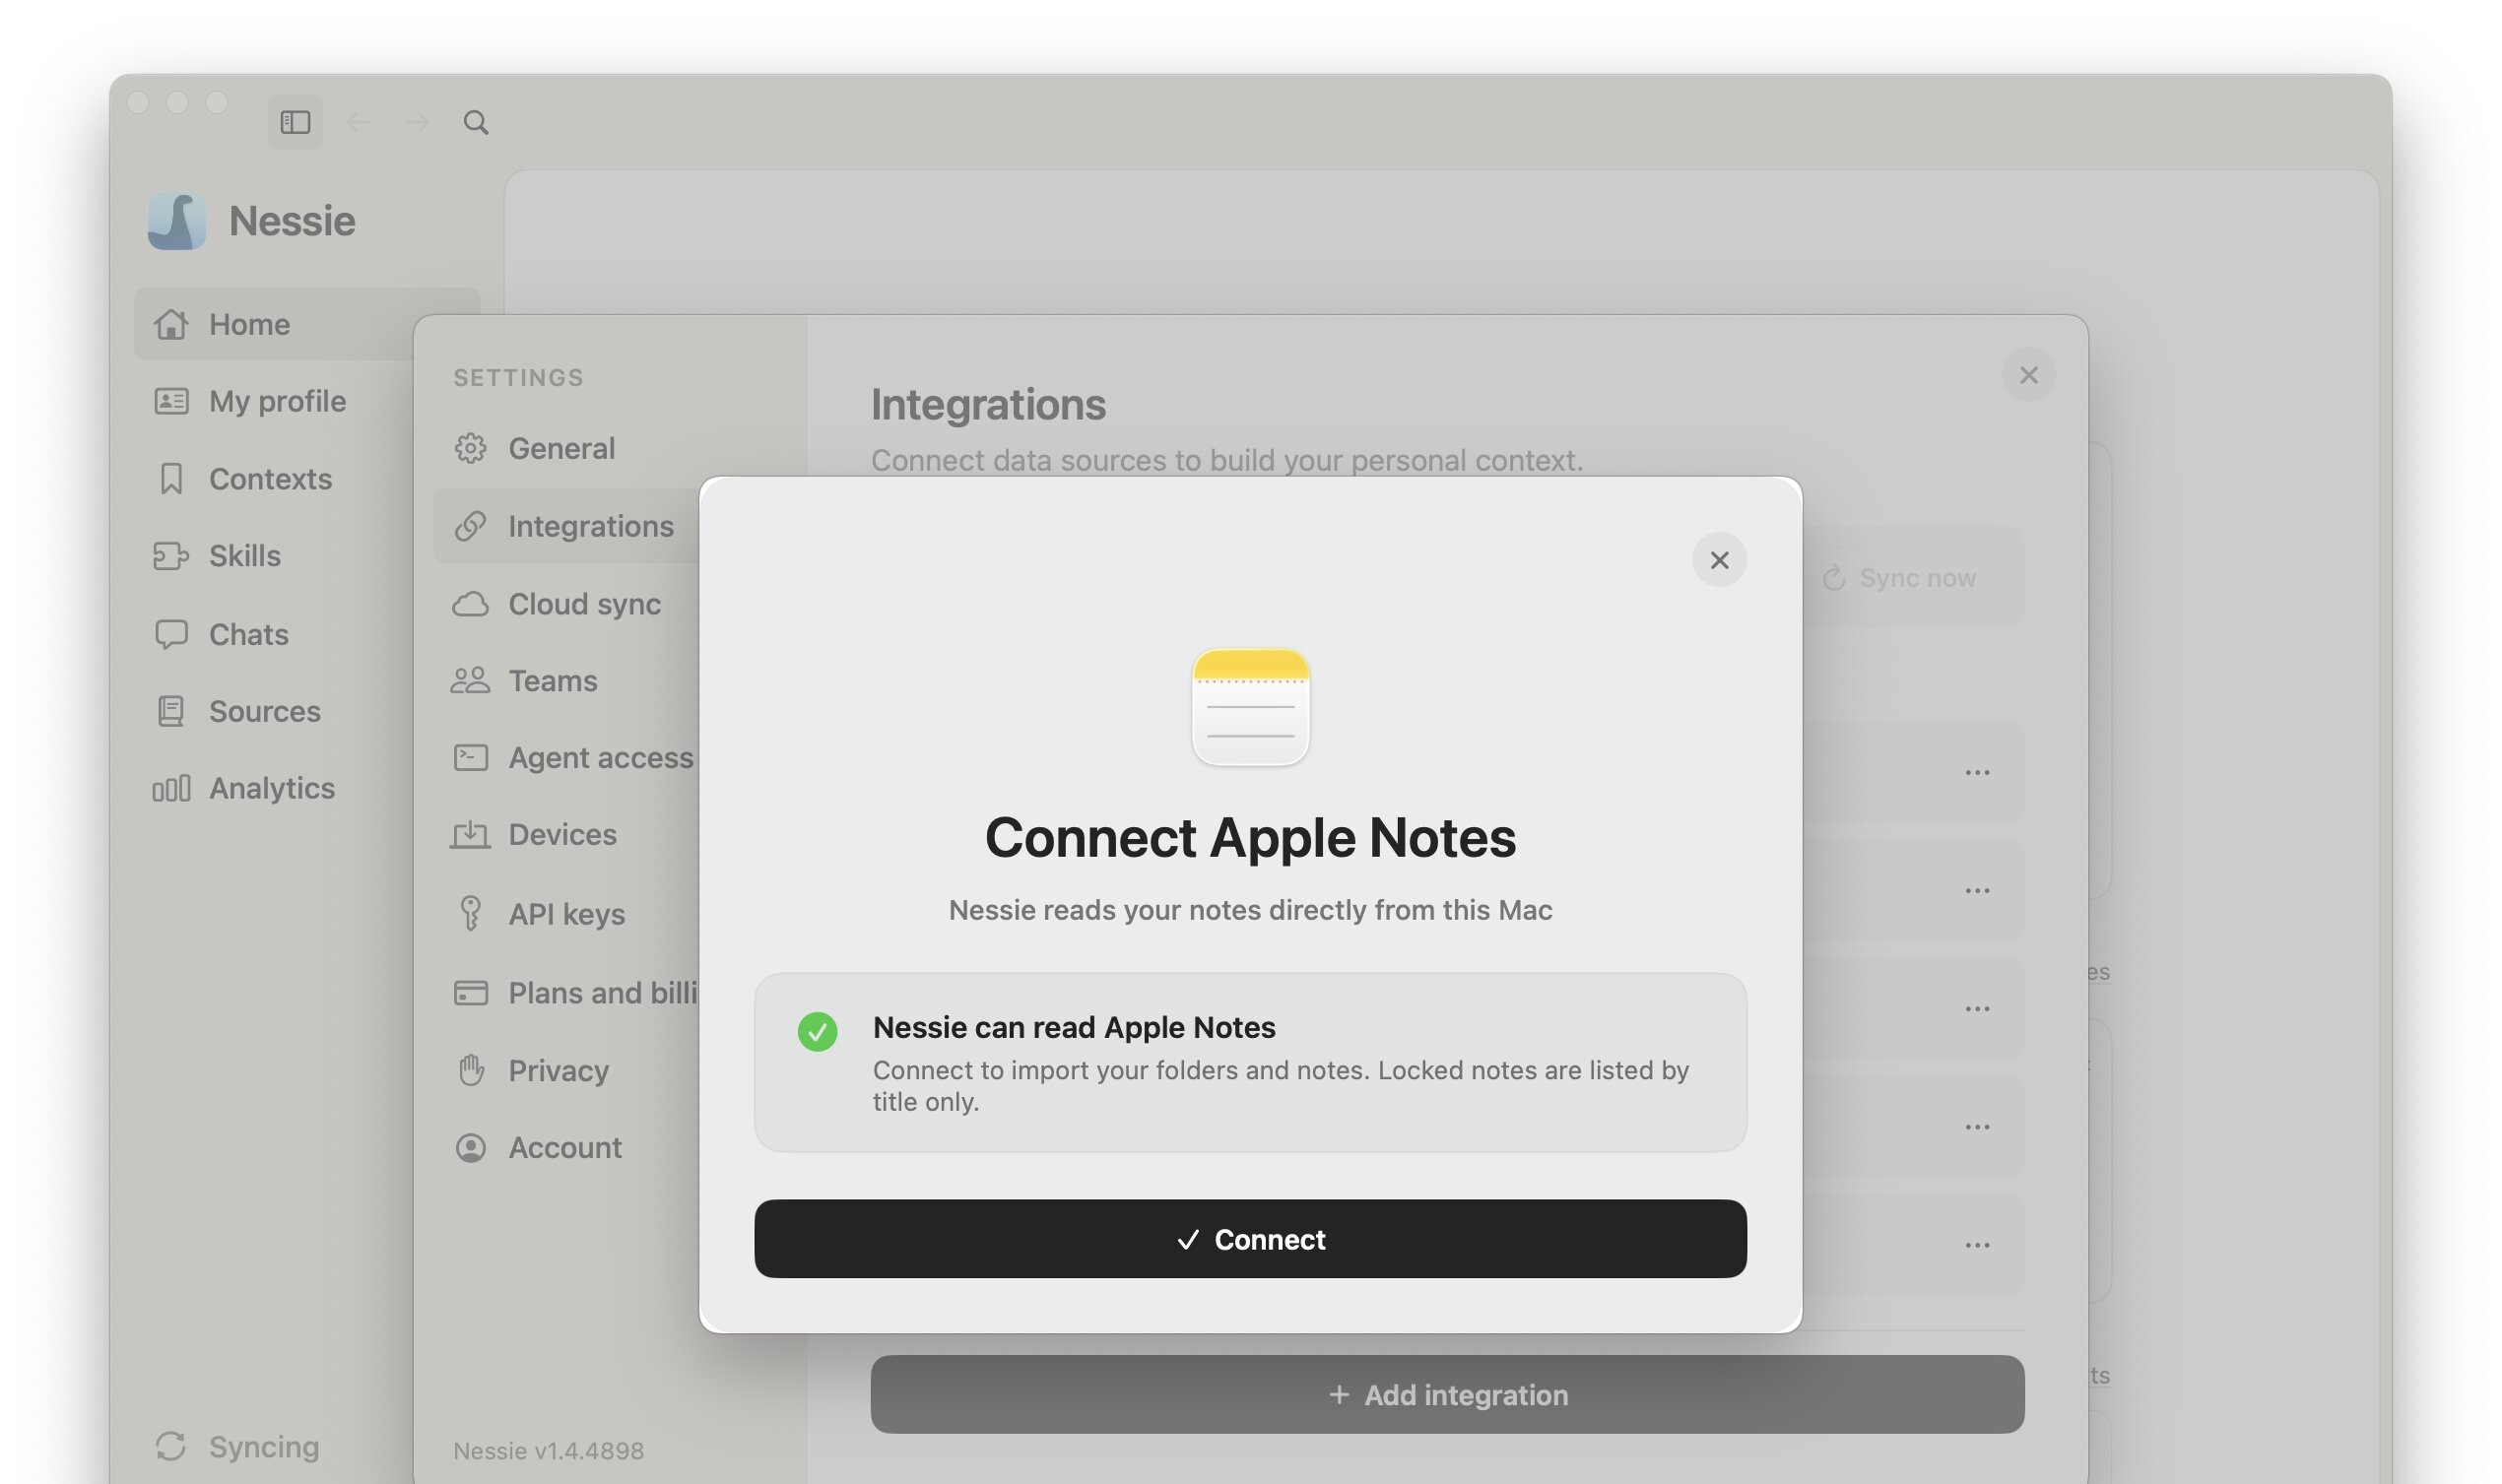Close the Connect Apple Notes dialog

pos(1719,560)
